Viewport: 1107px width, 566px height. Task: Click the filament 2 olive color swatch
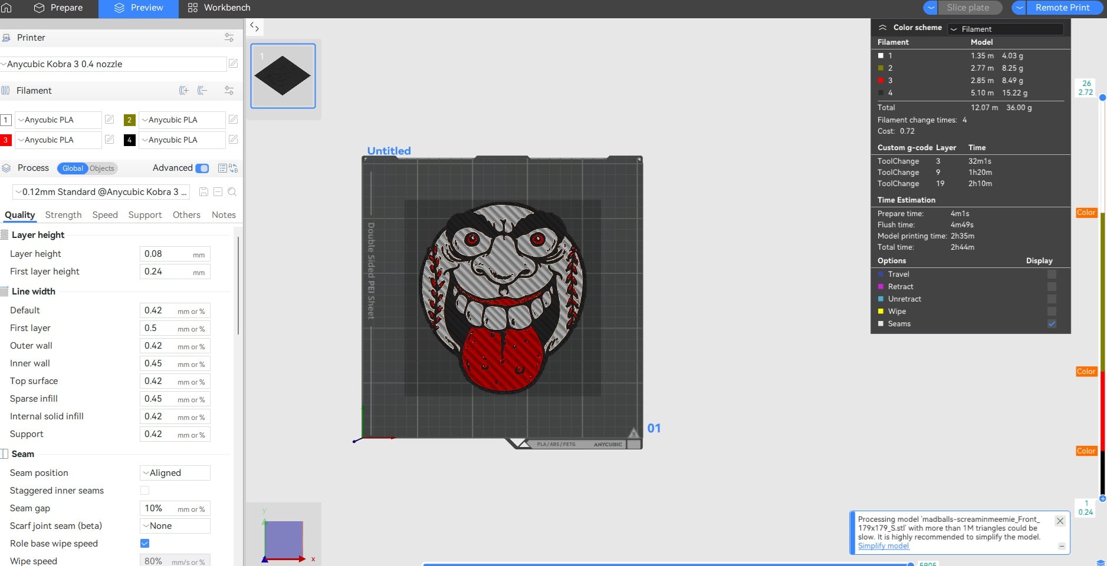point(129,120)
